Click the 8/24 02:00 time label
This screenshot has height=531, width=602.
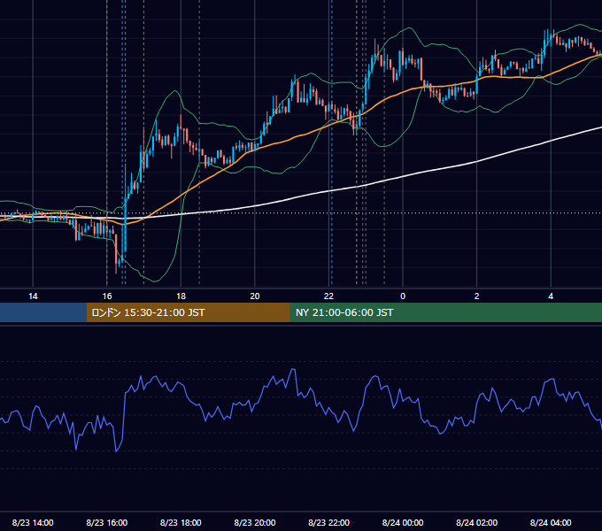(476, 522)
